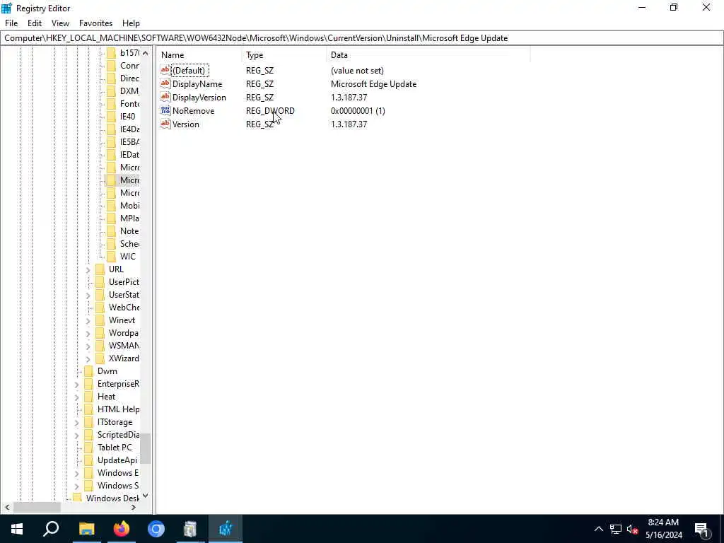Expand the UserState registry key
The image size is (724, 543).
point(88,295)
